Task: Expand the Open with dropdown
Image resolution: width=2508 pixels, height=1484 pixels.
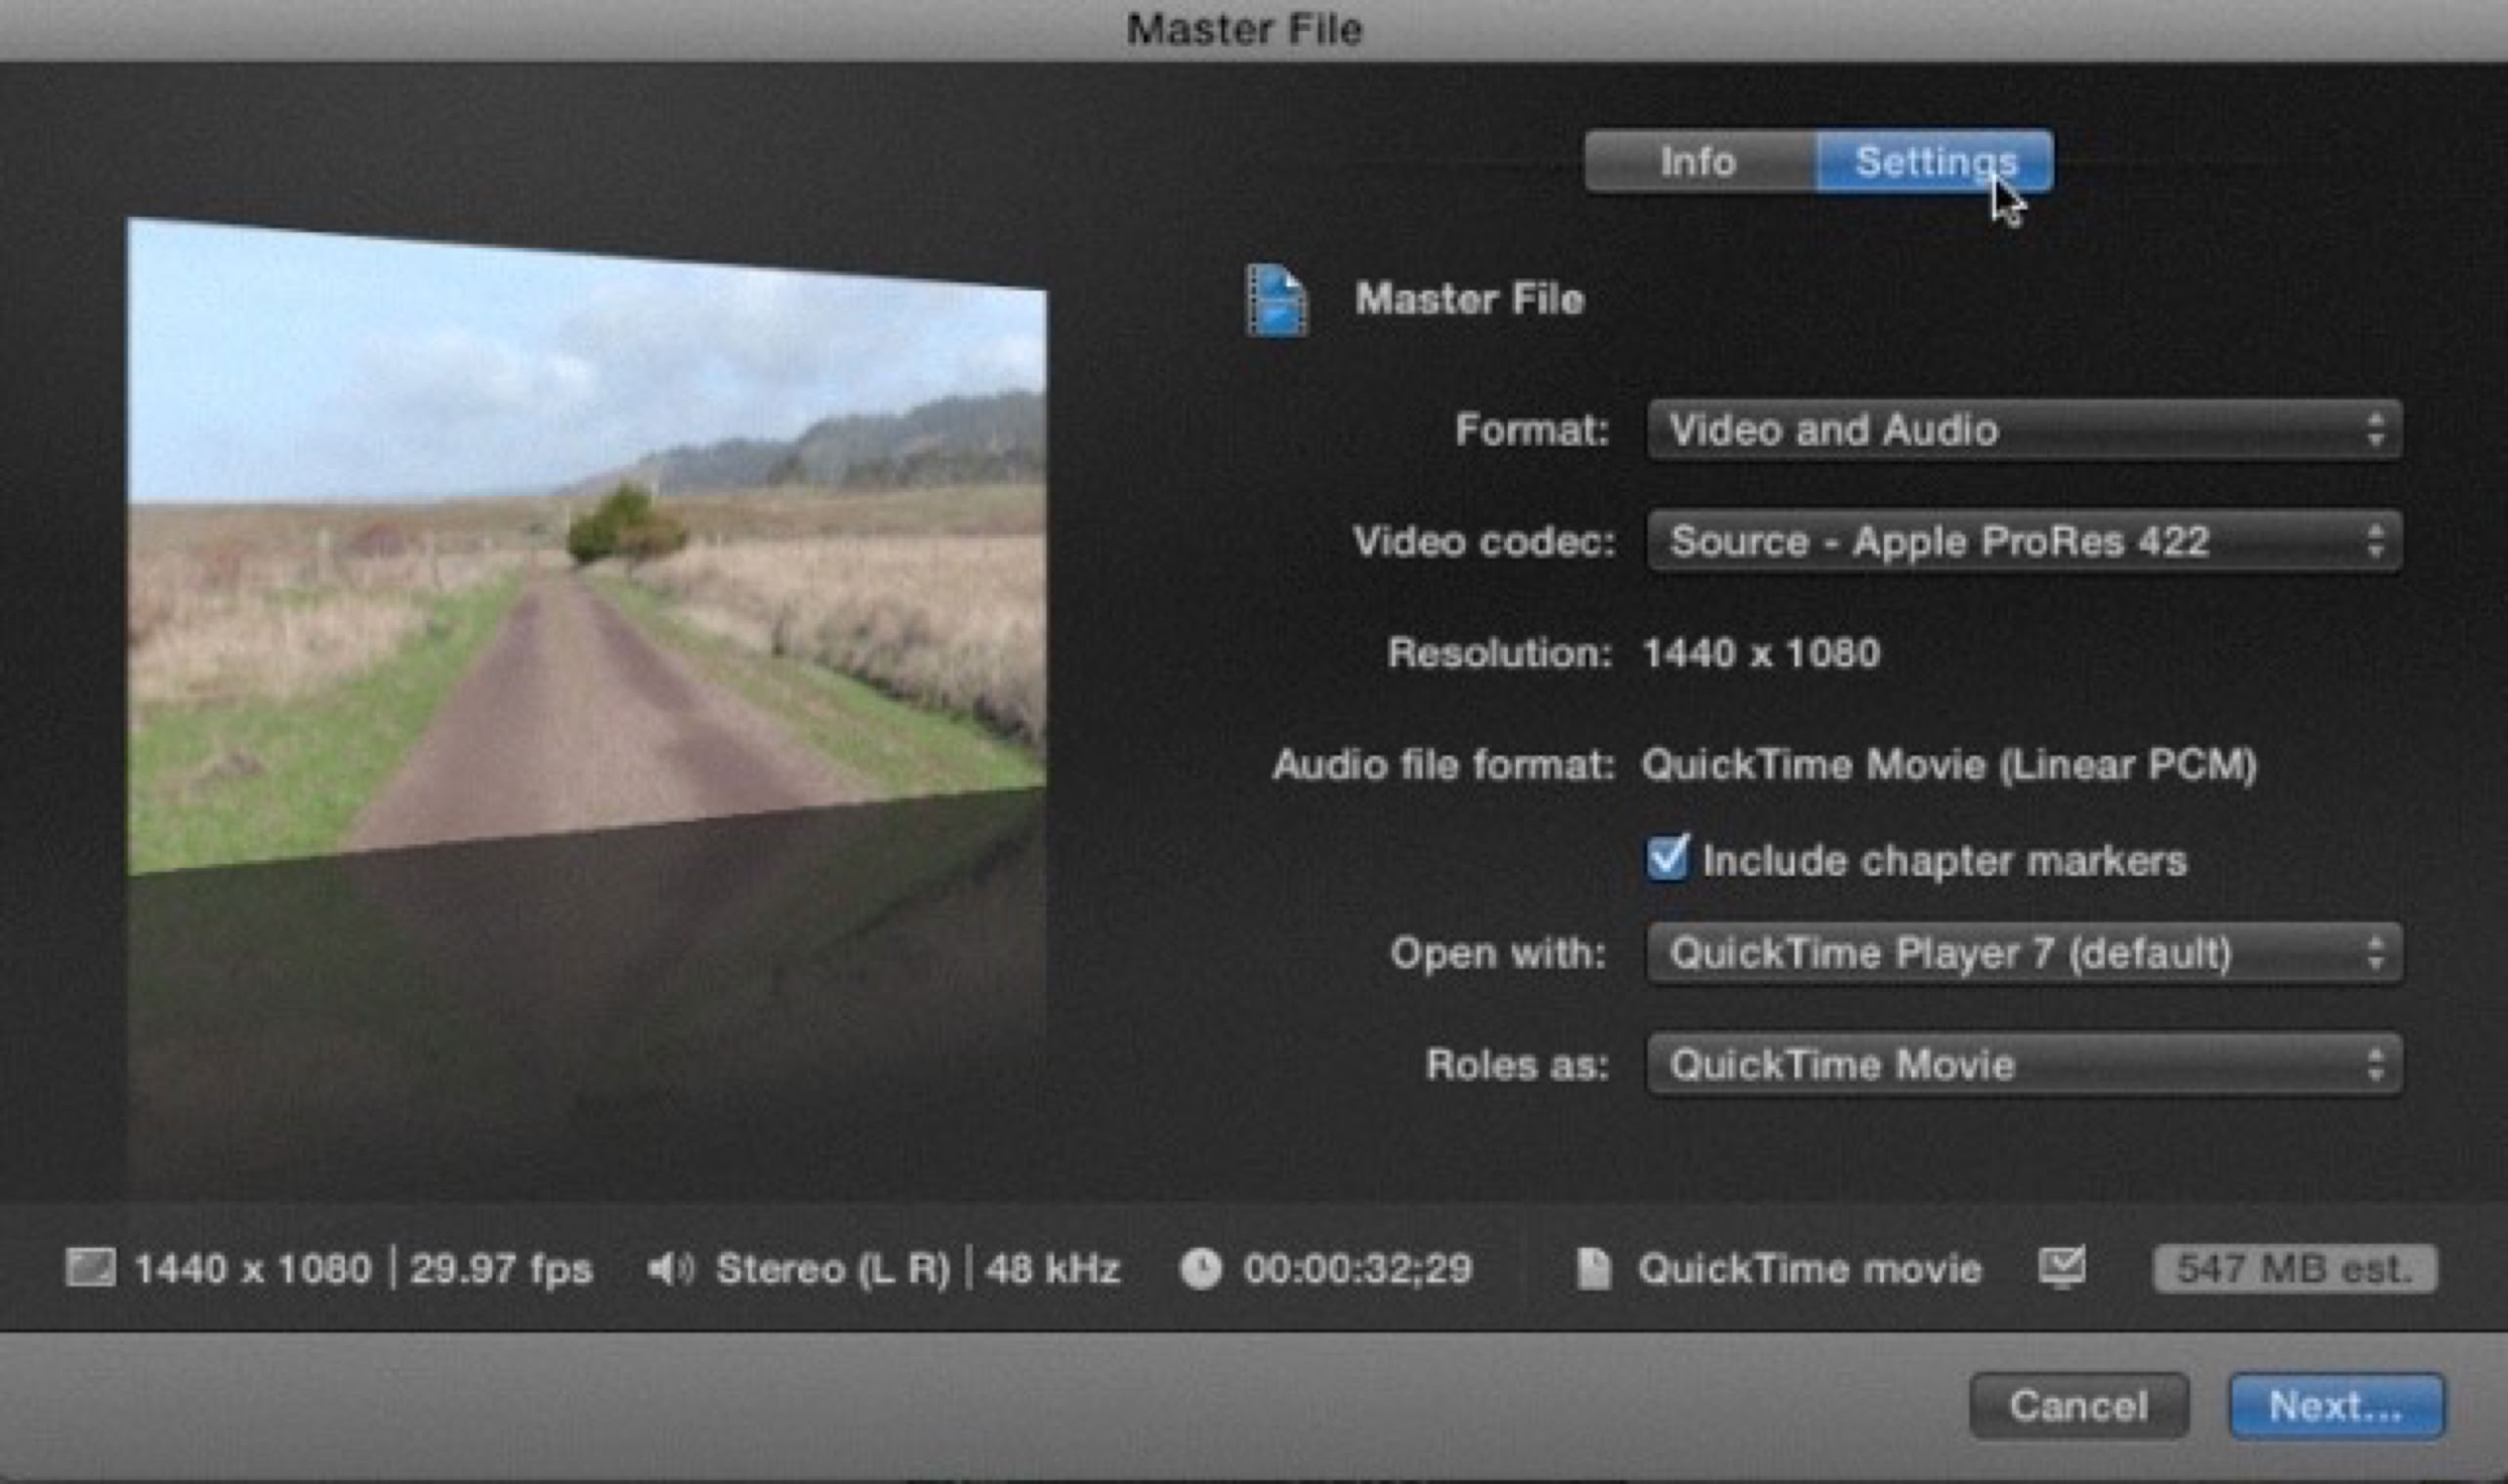Action: [x=2024, y=953]
